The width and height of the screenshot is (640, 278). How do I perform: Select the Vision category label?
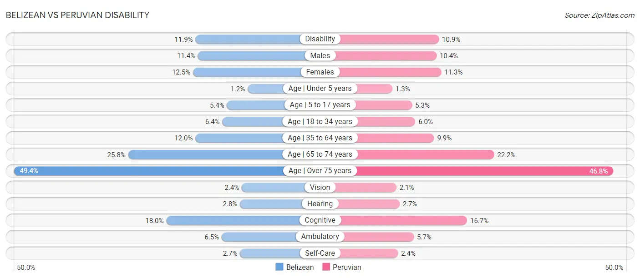(320, 187)
